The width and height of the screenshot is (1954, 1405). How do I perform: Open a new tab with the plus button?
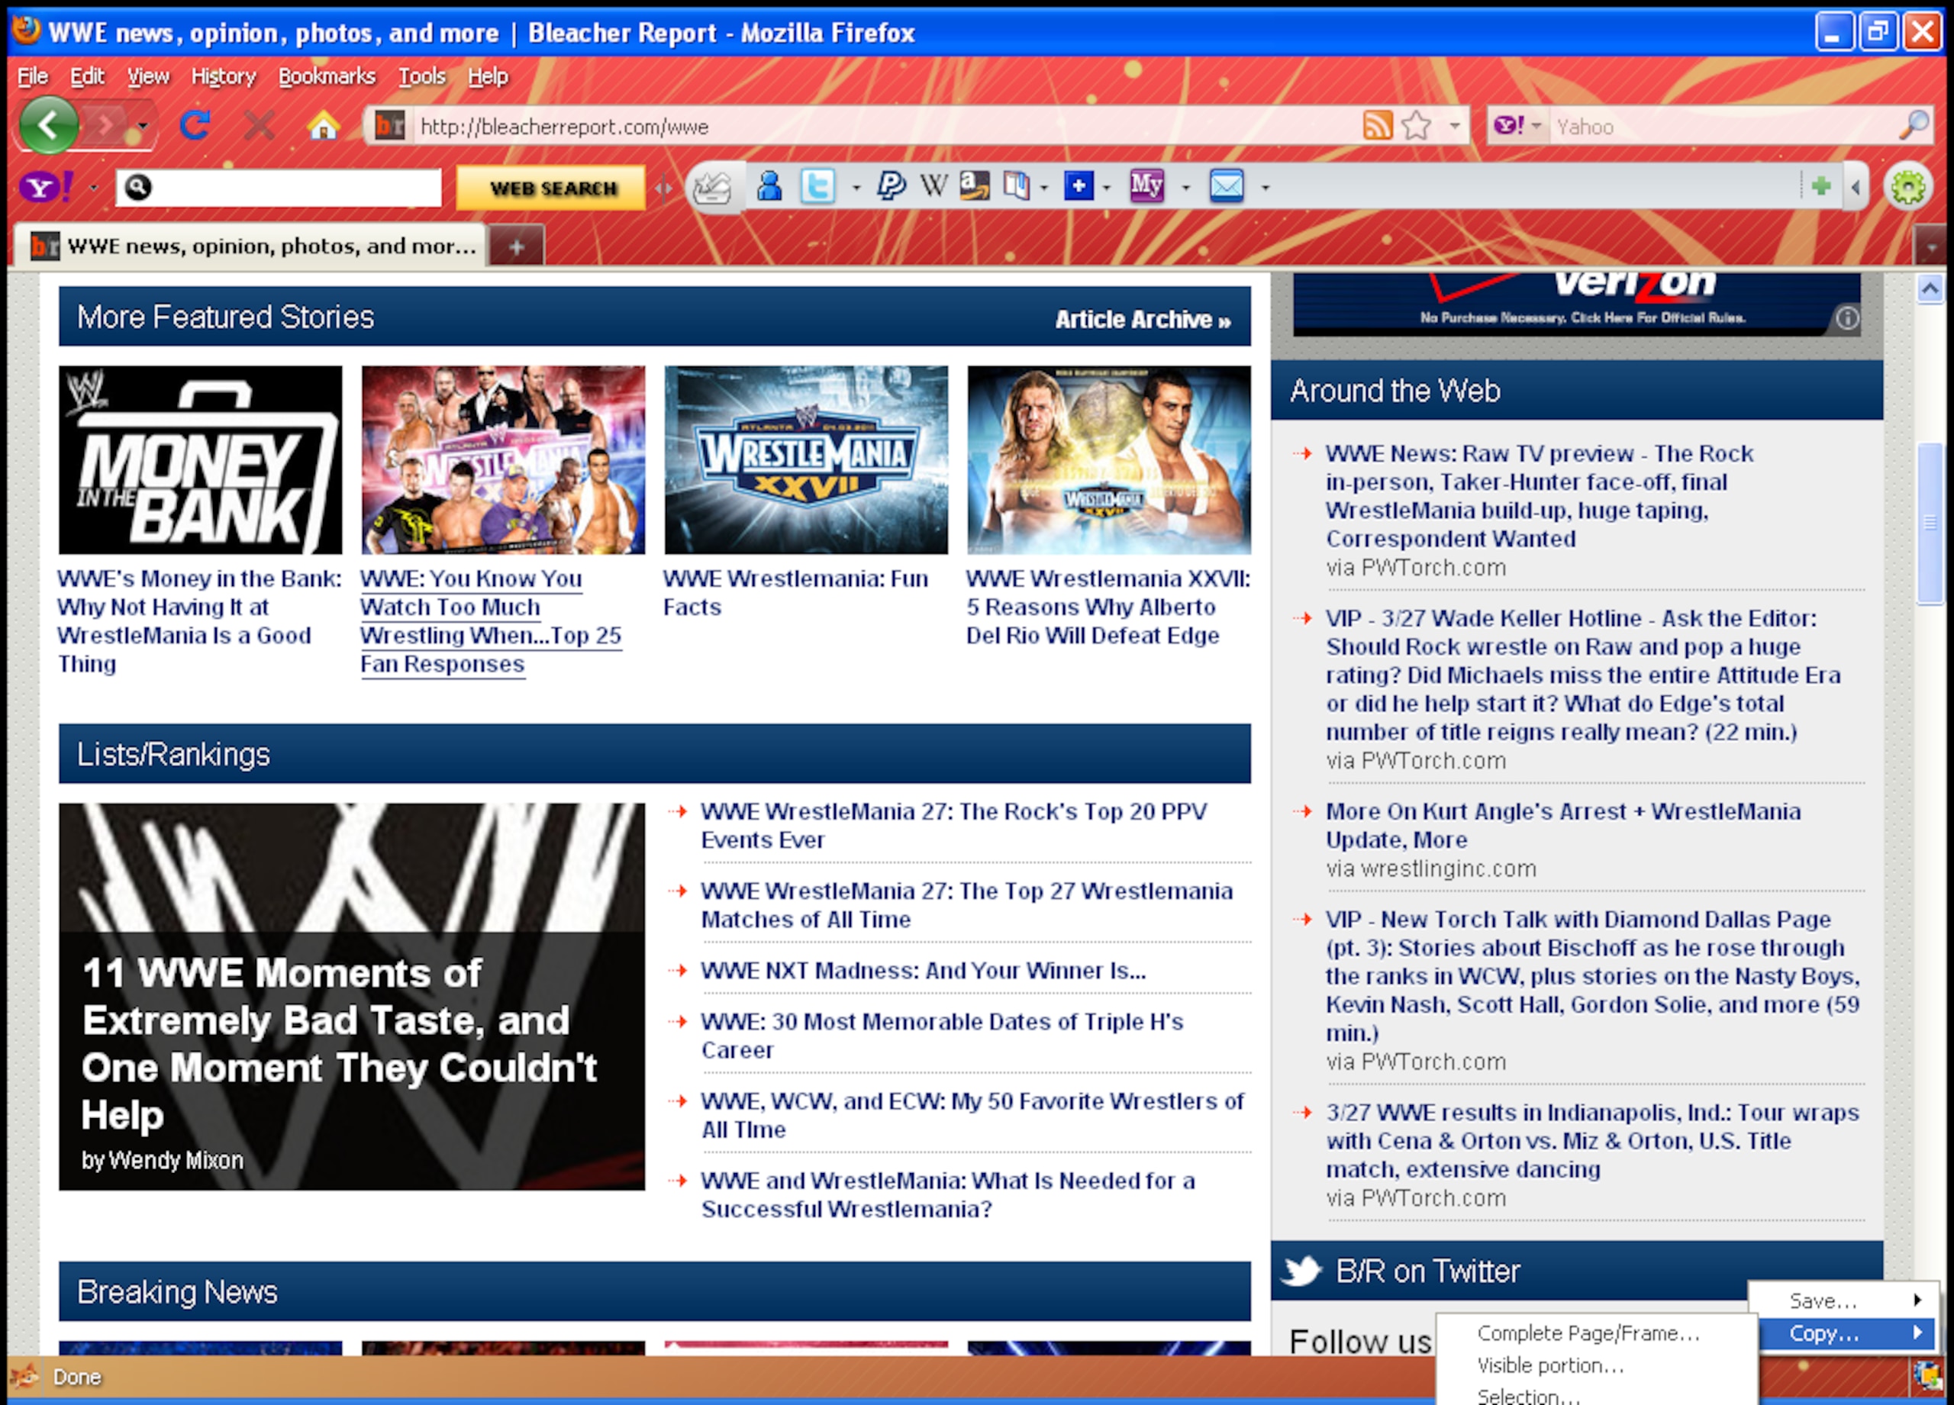[516, 247]
